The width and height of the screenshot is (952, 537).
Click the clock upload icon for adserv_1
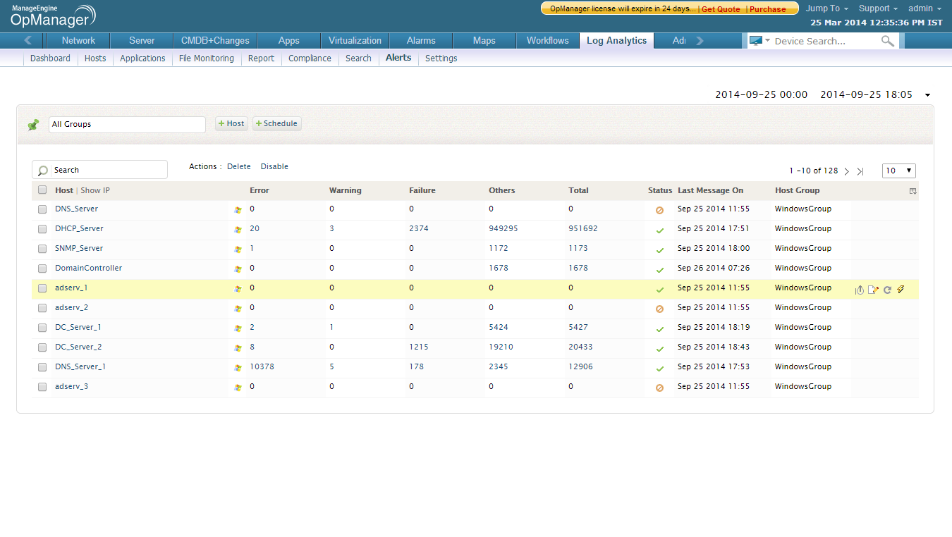coord(860,290)
